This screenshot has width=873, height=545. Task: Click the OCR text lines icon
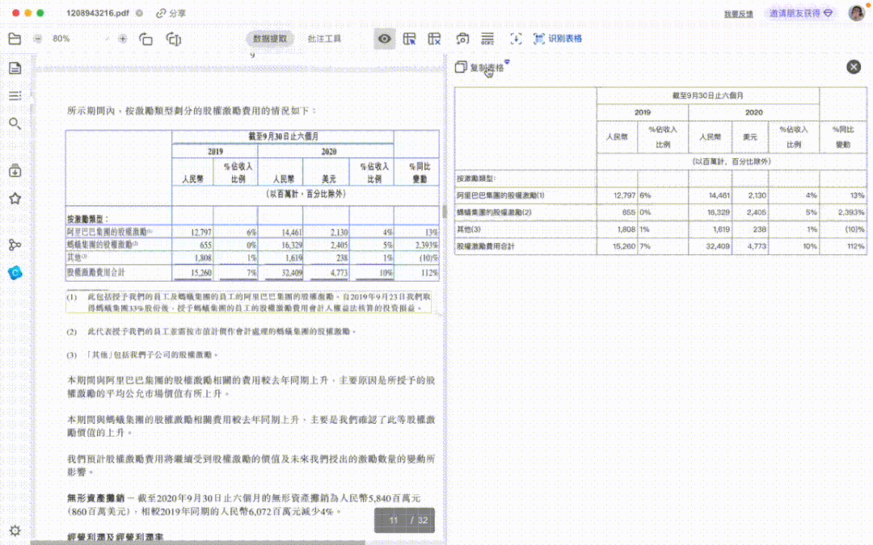coord(487,39)
